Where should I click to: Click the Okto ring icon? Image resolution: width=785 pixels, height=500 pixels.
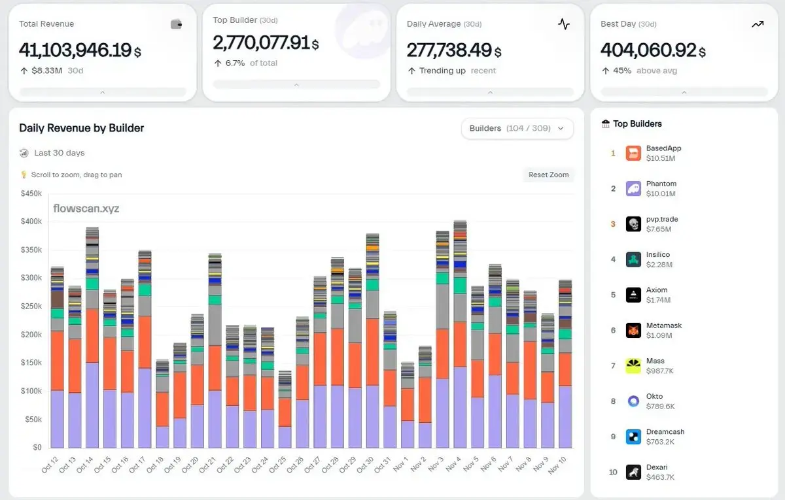tap(633, 401)
